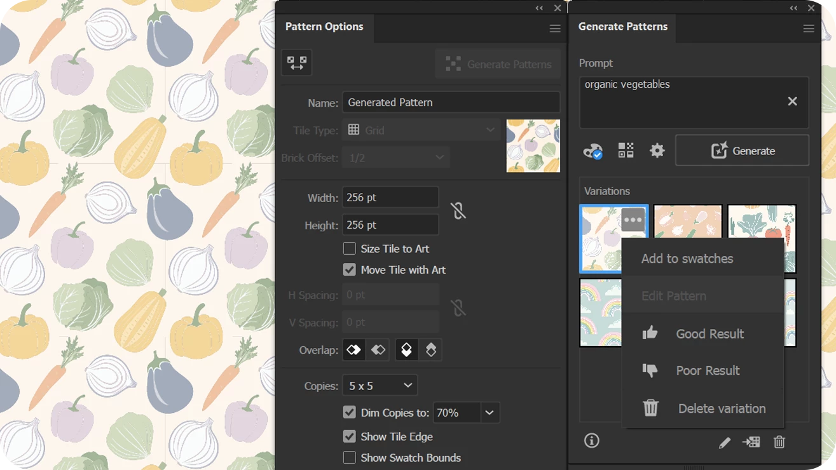Select the Top in Front overlap option
The width and height of the screenshot is (836, 470).
(x=406, y=350)
